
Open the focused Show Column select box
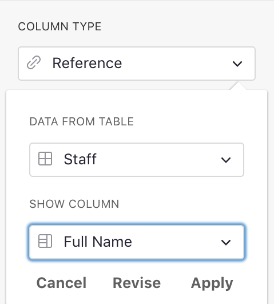point(137,242)
